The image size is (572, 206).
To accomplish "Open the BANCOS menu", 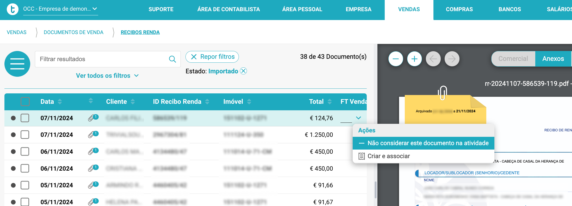I will [510, 9].
